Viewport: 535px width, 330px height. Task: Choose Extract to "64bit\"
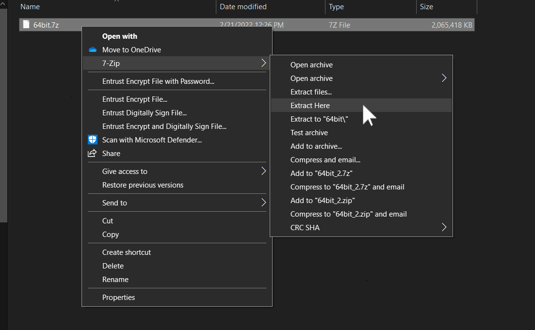coord(361,119)
